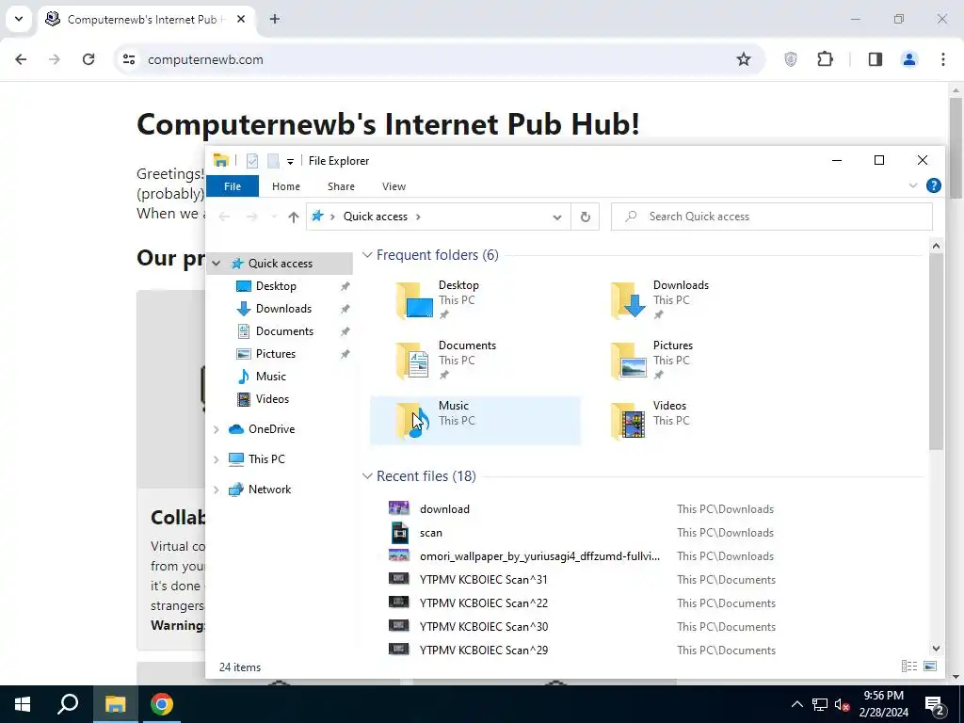Click the Search Quick access field
Image resolution: width=964 pixels, height=723 pixels.
click(x=772, y=217)
